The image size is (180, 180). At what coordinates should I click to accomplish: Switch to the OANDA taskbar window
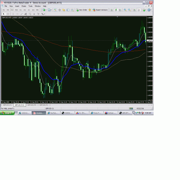tap(67, 113)
